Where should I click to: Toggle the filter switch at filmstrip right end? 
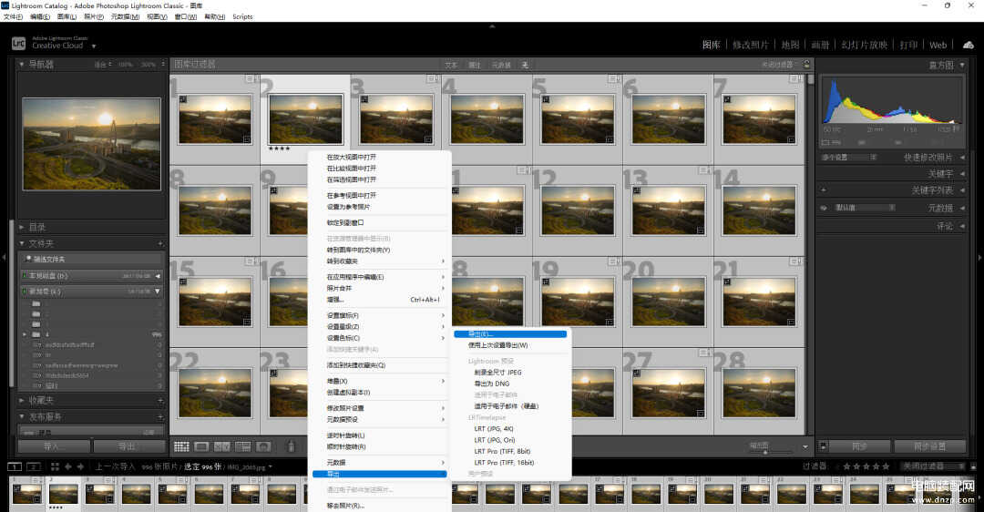(973, 466)
